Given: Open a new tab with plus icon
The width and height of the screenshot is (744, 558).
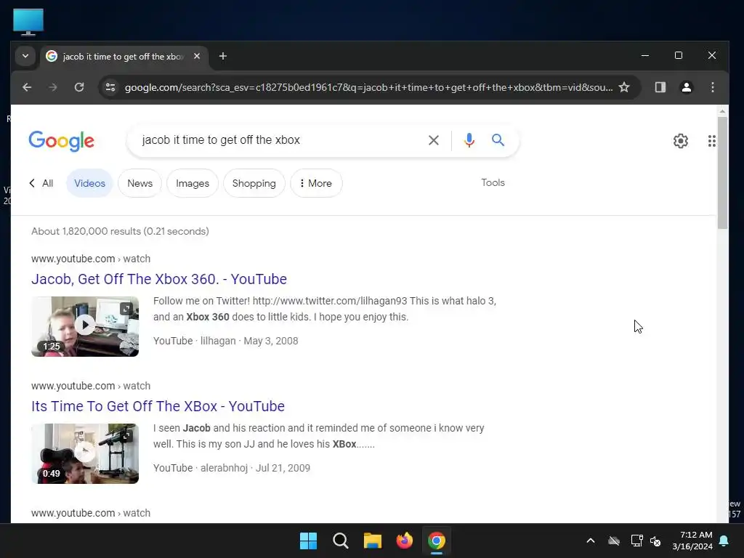Looking at the screenshot, I should pyautogui.click(x=222, y=57).
